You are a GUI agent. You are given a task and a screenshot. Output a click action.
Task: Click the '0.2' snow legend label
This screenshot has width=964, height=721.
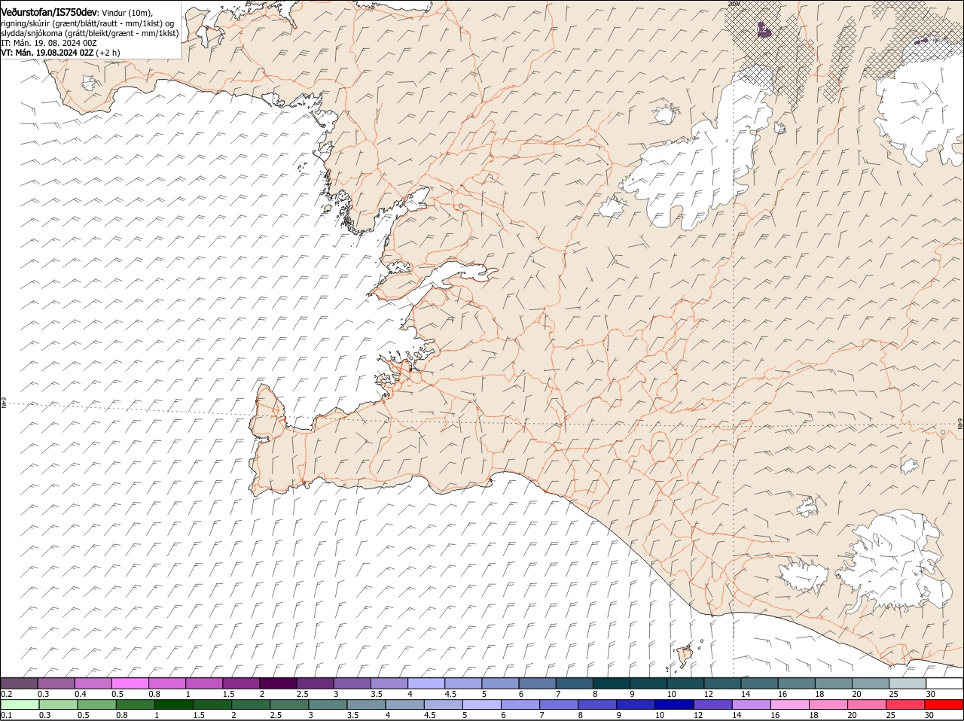coord(6,694)
